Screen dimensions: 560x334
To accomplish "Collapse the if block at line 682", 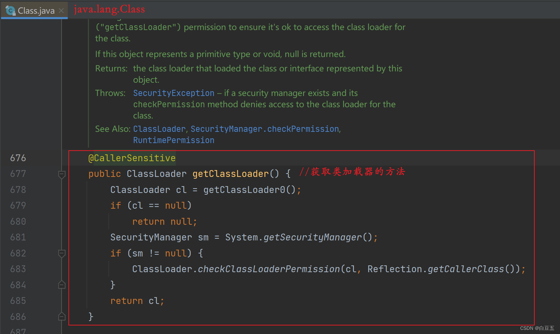I will pos(62,254).
